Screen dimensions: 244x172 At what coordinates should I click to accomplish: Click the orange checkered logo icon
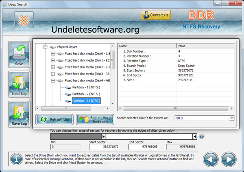pos(24,20)
